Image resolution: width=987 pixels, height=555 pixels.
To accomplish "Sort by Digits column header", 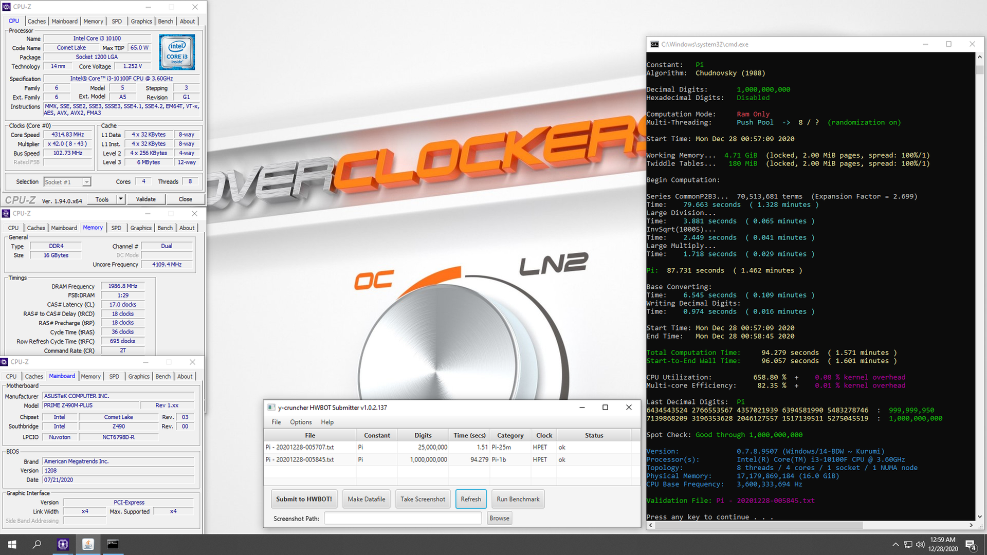I will click(423, 435).
